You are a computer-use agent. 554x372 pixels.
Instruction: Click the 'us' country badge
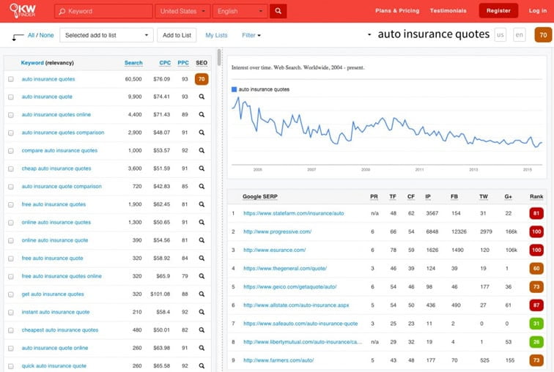pyautogui.click(x=500, y=35)
